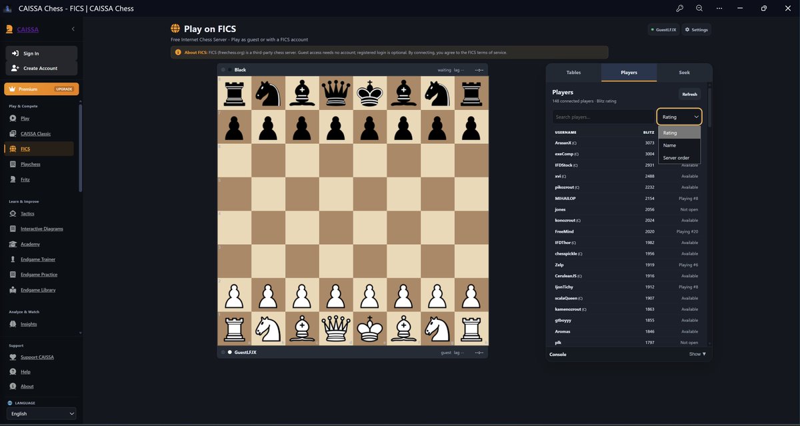The height and width of the screenshot is (426, 800).
Task: Click the players panel scrollbar
Action: pyautogui.click(x=709, y=107)
